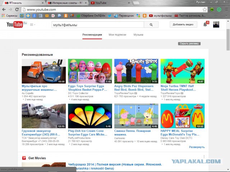Select the Рекомендации tab
230x172 pixels.
(92, 35)
